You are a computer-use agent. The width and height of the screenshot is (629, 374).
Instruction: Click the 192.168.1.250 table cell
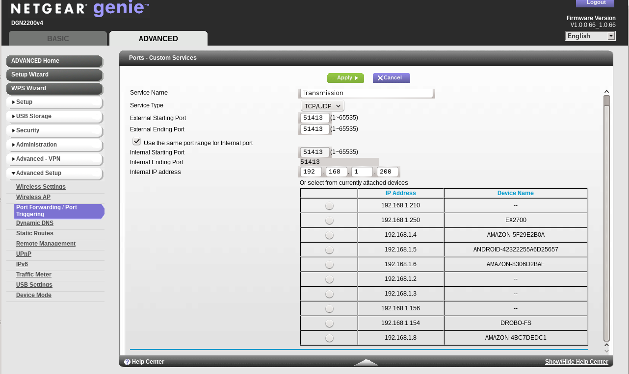pos(401,221)
